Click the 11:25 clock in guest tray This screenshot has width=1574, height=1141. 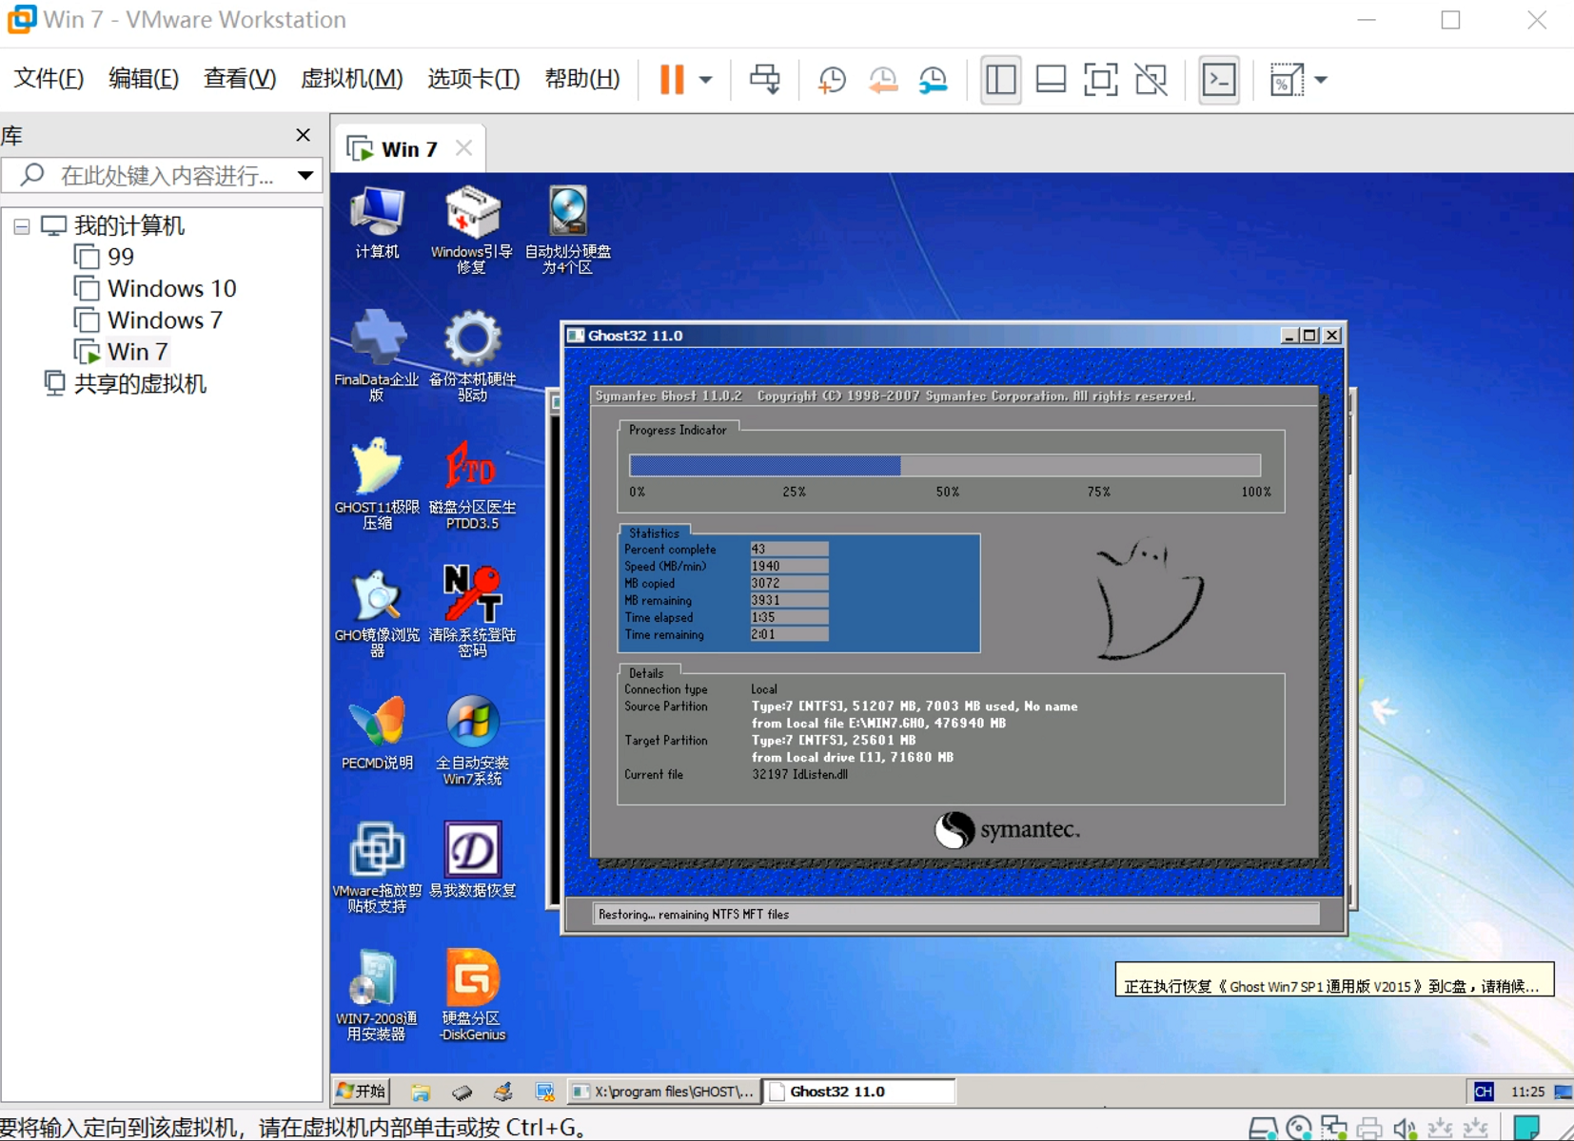1527,1092
